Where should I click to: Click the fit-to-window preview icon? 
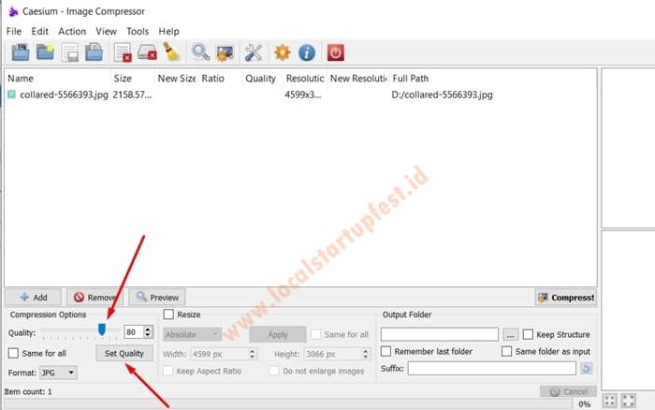(609, 401)
